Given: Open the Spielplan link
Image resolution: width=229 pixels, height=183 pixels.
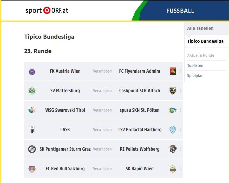Looking at the screenshot, I should click(195, 75).
